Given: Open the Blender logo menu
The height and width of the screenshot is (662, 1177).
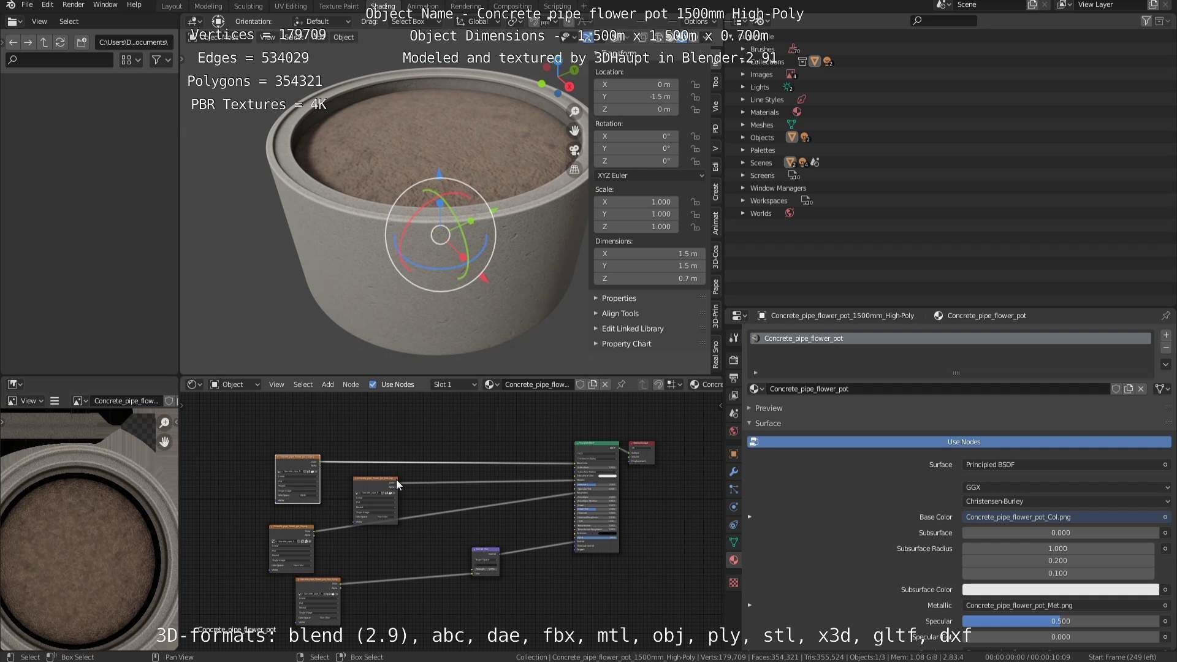Looking at the screenshot, I should [10, 5].
